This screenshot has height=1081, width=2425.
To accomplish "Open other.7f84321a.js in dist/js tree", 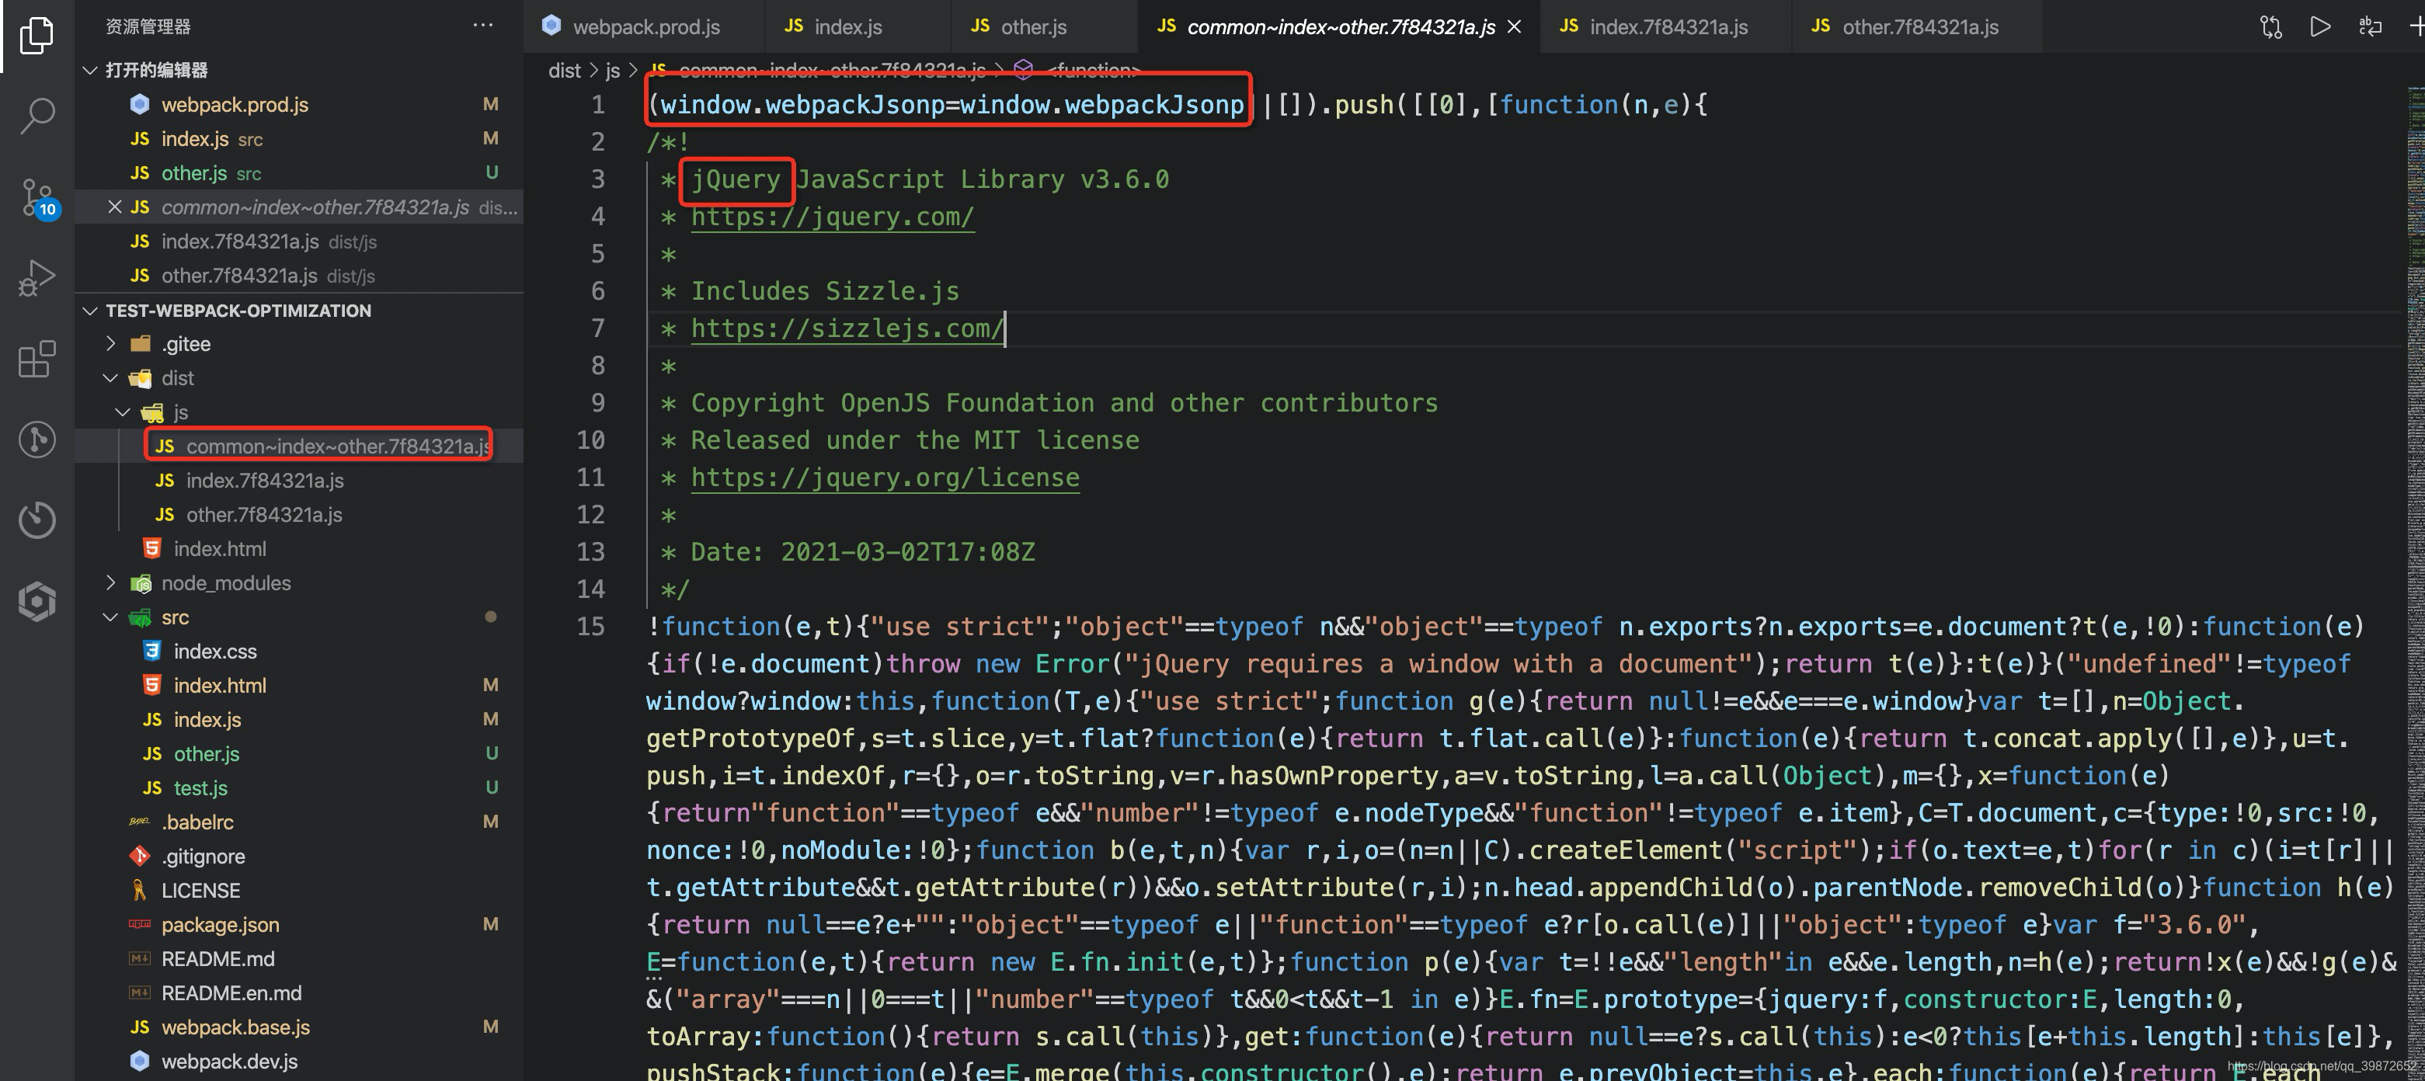I will (x=298, y=515).
